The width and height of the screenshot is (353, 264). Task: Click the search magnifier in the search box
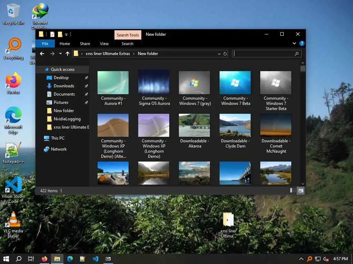pyautogui.click(x=296, y=54)
